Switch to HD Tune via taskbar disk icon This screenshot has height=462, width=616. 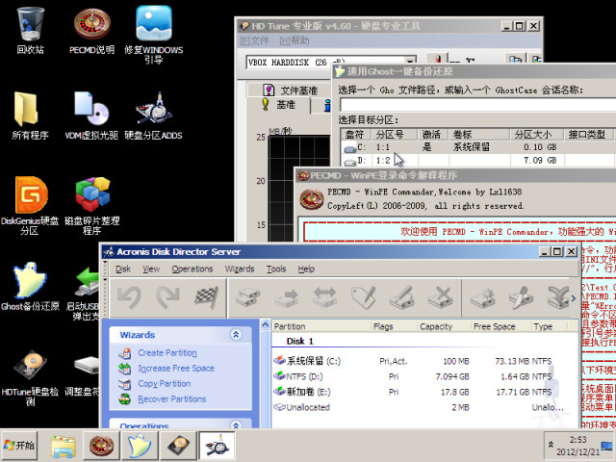coord(179,445)
